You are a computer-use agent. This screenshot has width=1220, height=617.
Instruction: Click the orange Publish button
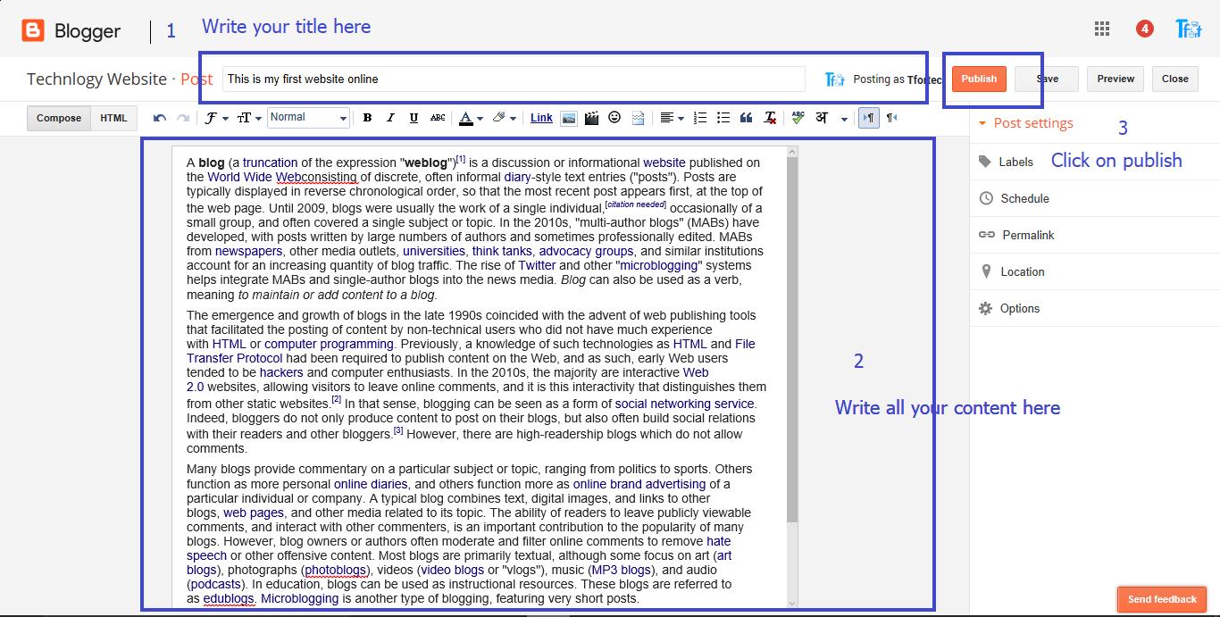click(x=979, y=79)
